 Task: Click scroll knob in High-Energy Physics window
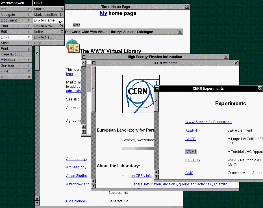[84, 63]
